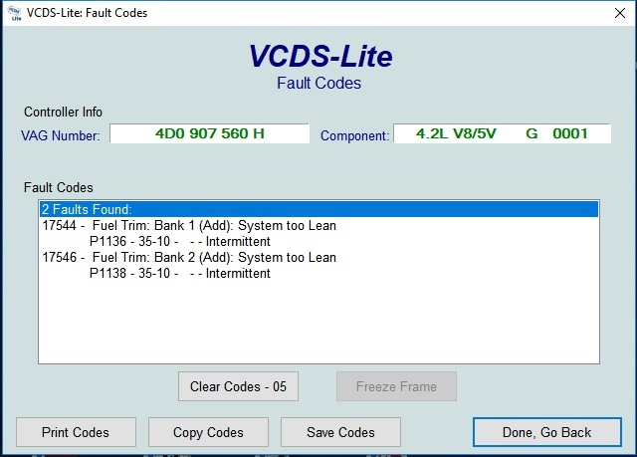The width and height of the screenshot is (637, 457).
Task: Close the Fault Codes window
Action: point(620,13)
